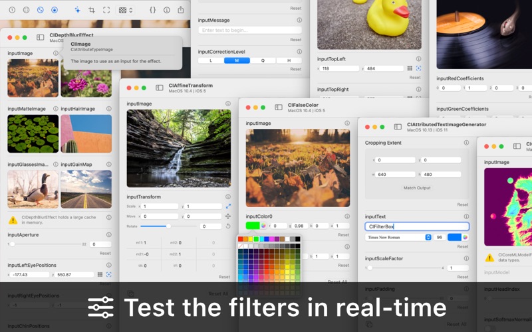Select correction level M segment

(x=237, y=60)
